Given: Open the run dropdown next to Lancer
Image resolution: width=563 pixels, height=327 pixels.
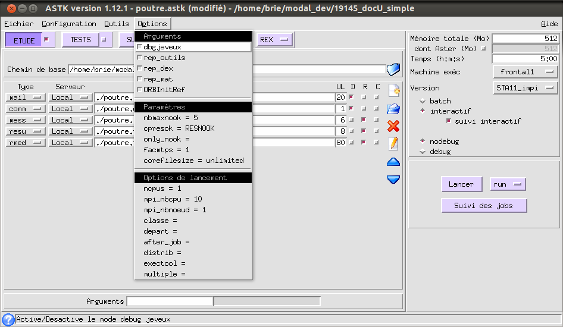Looking at the screenshot, I should click(x=508, y=184).
